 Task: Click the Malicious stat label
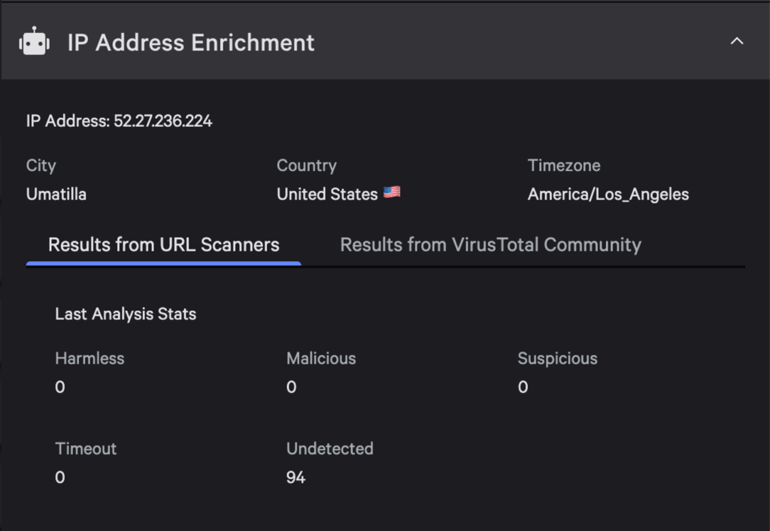(321, 359)
